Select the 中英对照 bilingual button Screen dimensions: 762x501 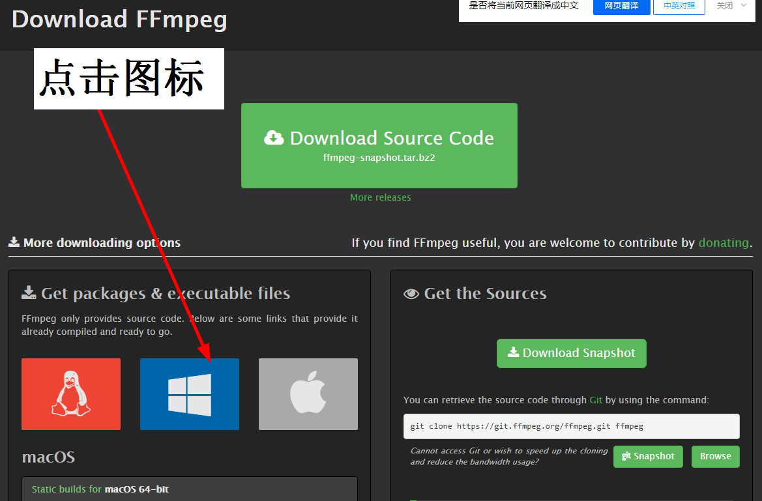click(679, 6)
